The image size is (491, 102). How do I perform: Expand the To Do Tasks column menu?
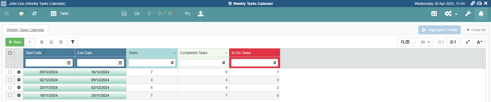tap(277, 53)
